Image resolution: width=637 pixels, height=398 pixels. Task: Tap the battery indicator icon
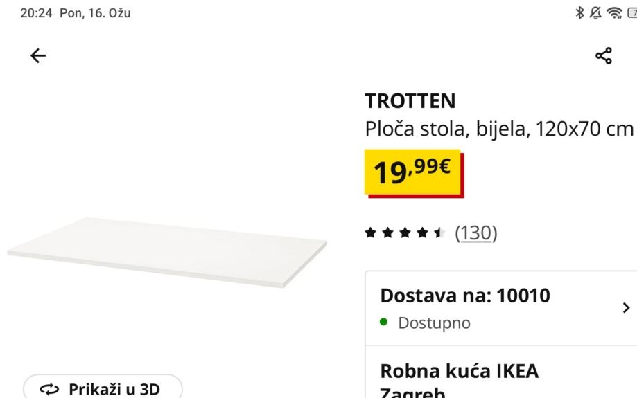coord(632,12)
